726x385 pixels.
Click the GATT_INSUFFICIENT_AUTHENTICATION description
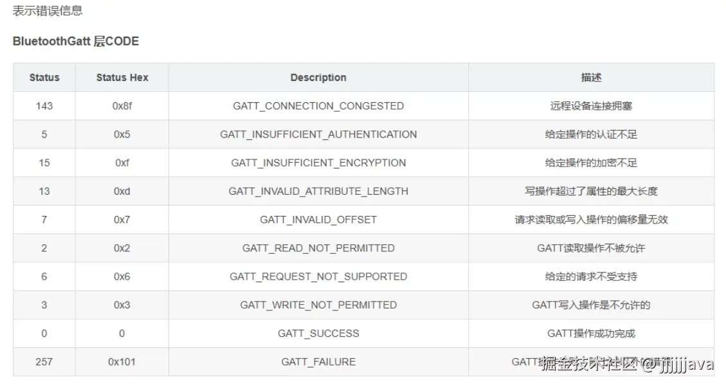tap(318, 134)
